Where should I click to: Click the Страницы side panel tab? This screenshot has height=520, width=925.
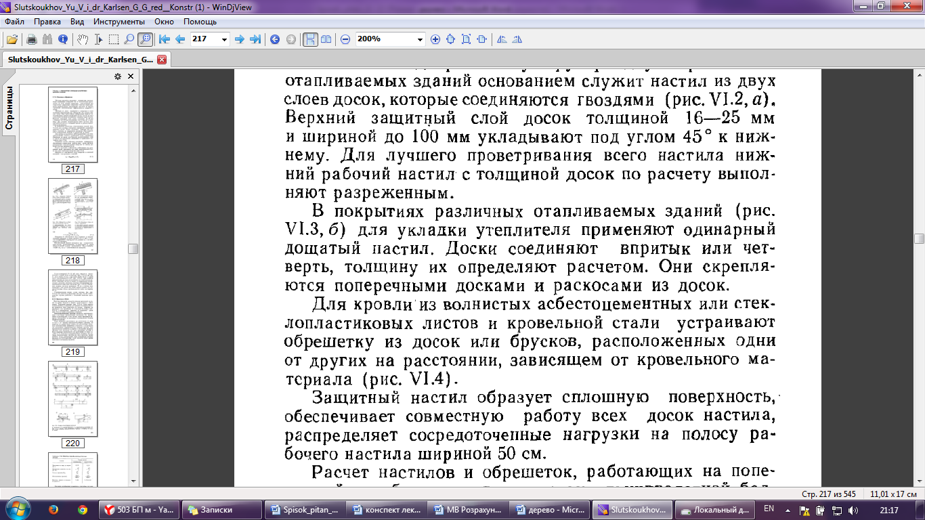[9, 108]
